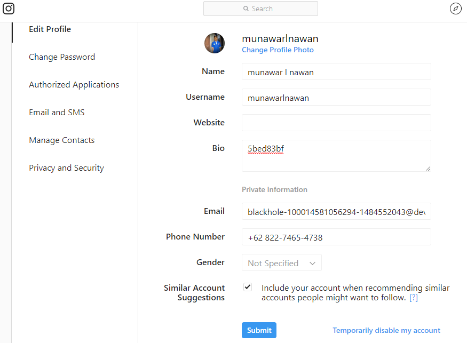Go to Email and SMS settings
This screenshot has height=343, width=467.
pyautogui.click(x=57, y=113)
